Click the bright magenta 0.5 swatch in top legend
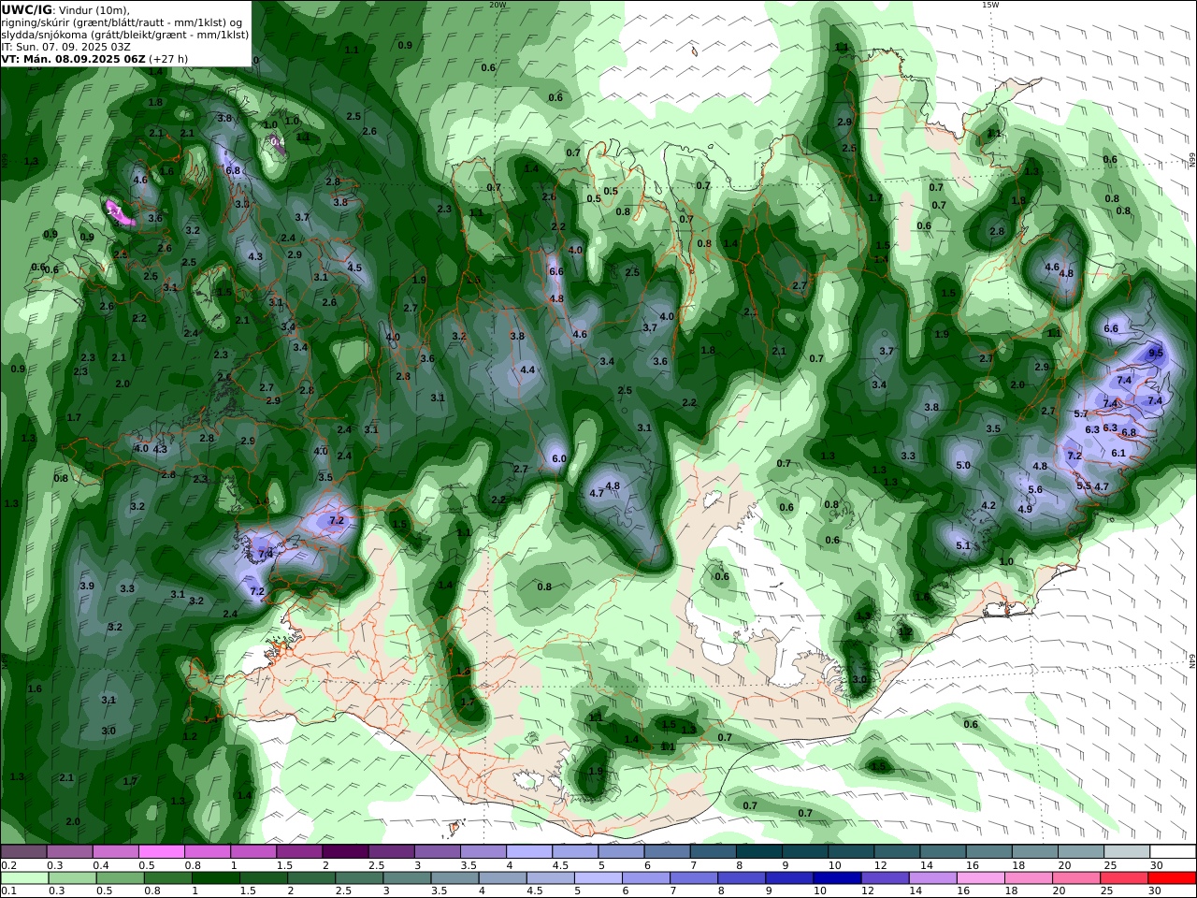The height and width of the screenshot is (898, 1197). (161, 852)
